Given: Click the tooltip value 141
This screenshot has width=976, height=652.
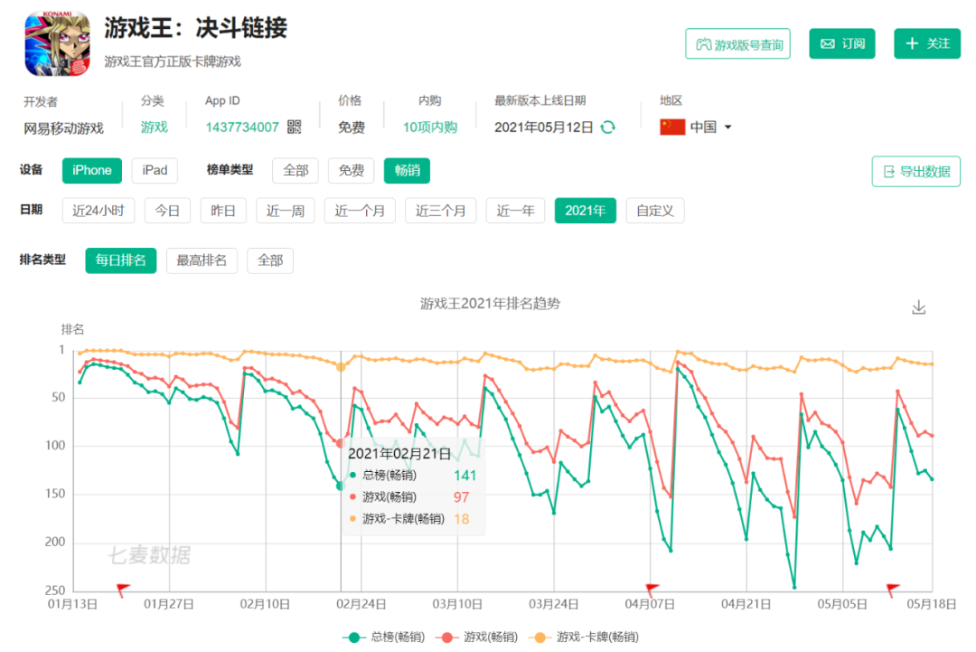Looking at the screenshot, I should 465,476.
